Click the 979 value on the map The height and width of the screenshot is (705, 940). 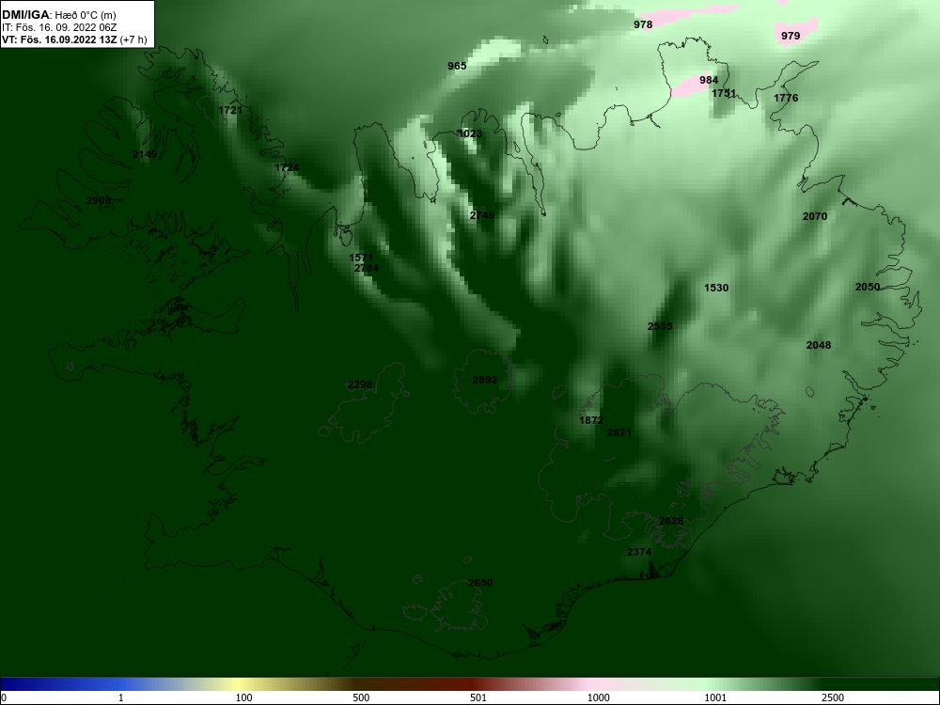(x=791, y=36)
